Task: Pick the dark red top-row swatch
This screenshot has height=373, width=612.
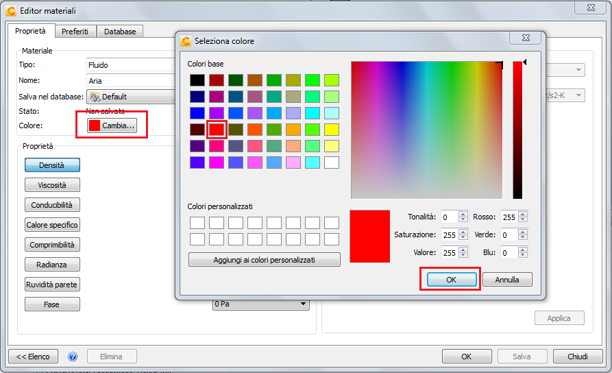Action: point(217,80)
